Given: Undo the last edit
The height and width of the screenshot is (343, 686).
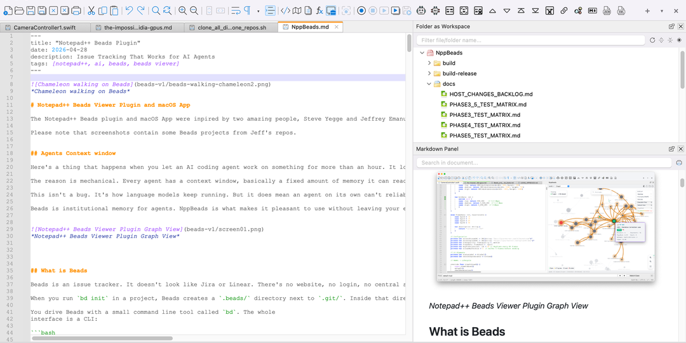Looking at the screenshot, I should point(129,11).
